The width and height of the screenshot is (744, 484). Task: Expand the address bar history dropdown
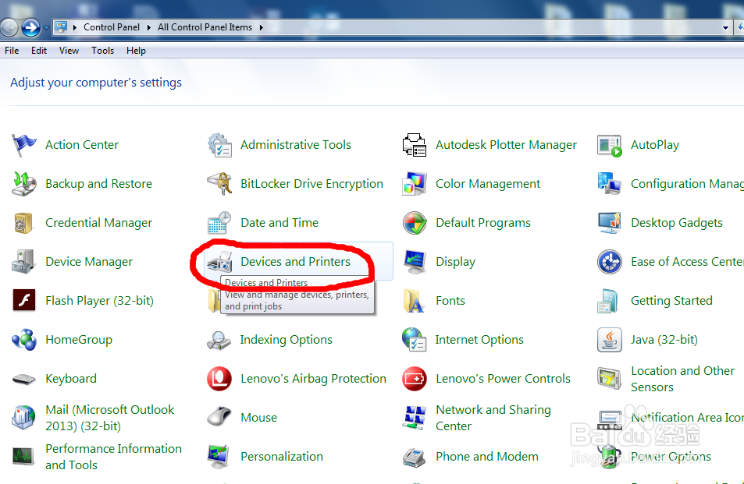point(725,27)
